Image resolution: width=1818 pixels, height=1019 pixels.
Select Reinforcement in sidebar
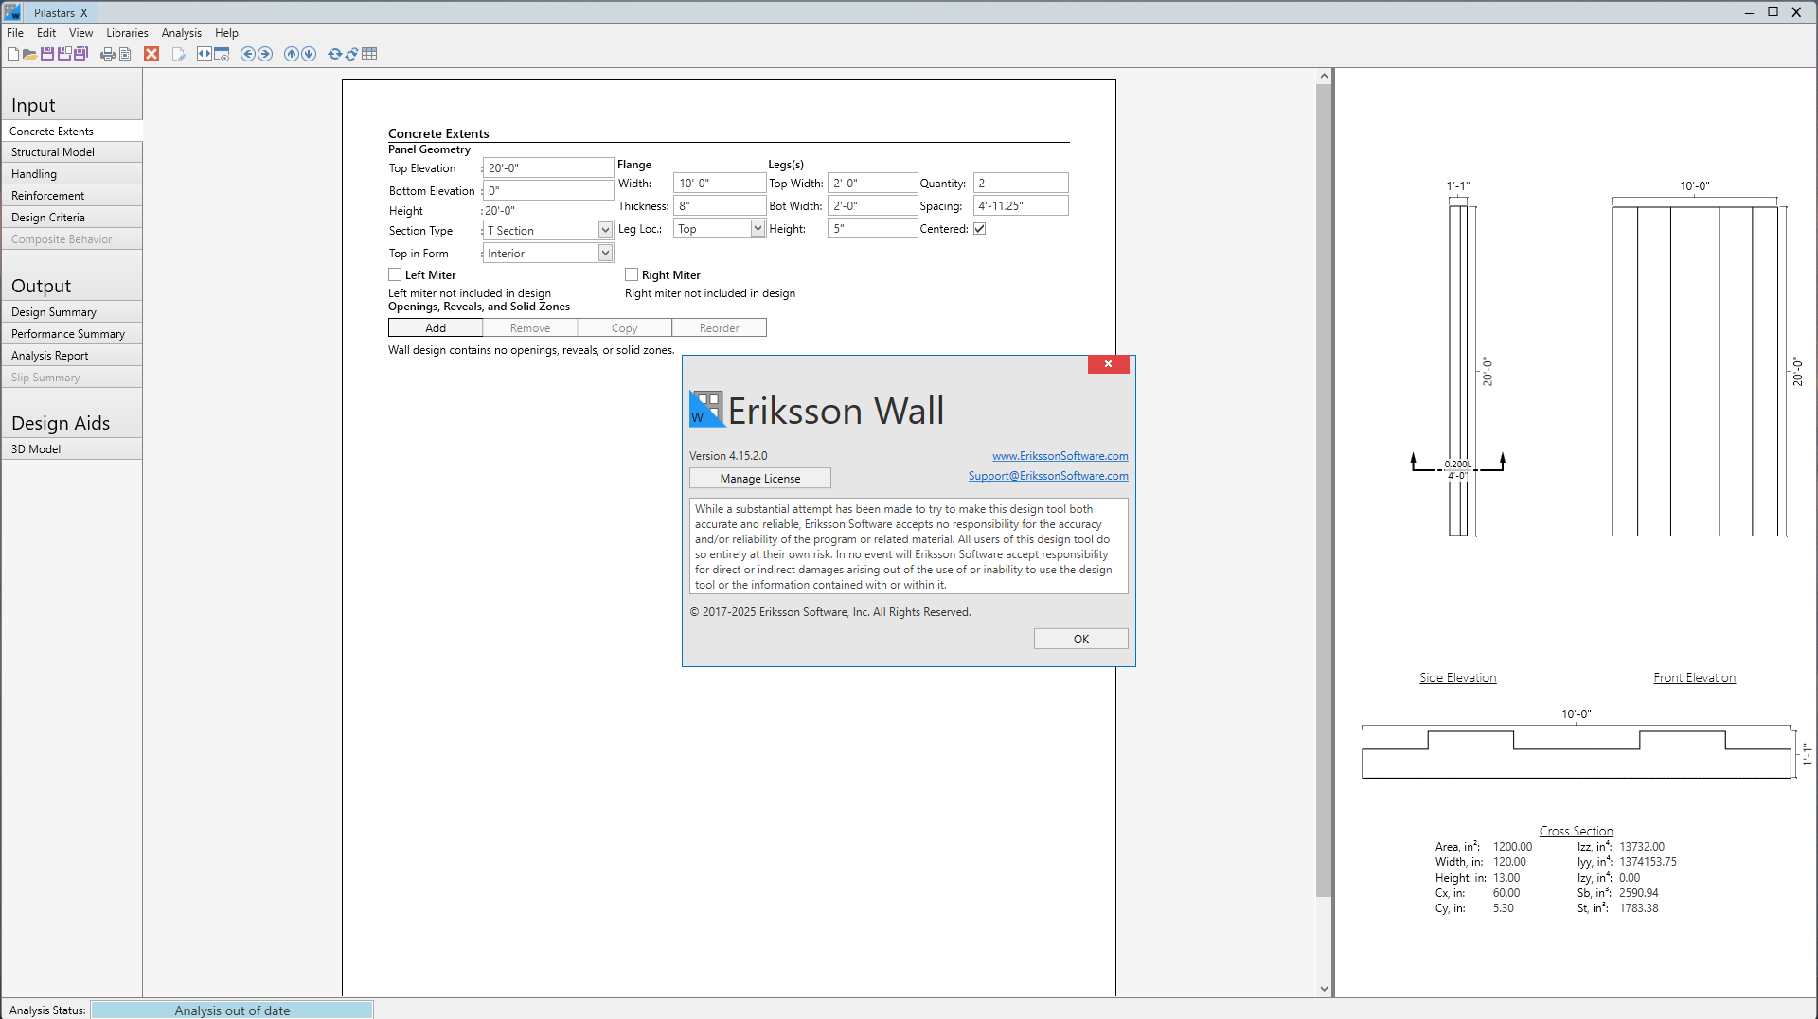click(72, 196)
